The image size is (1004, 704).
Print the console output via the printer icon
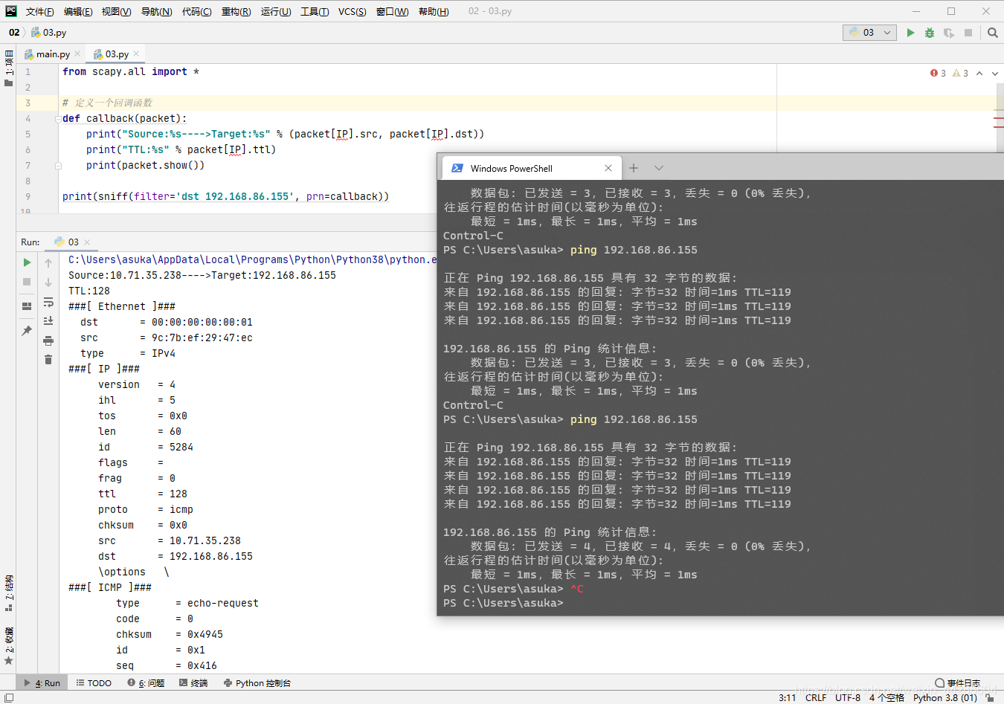48,340
